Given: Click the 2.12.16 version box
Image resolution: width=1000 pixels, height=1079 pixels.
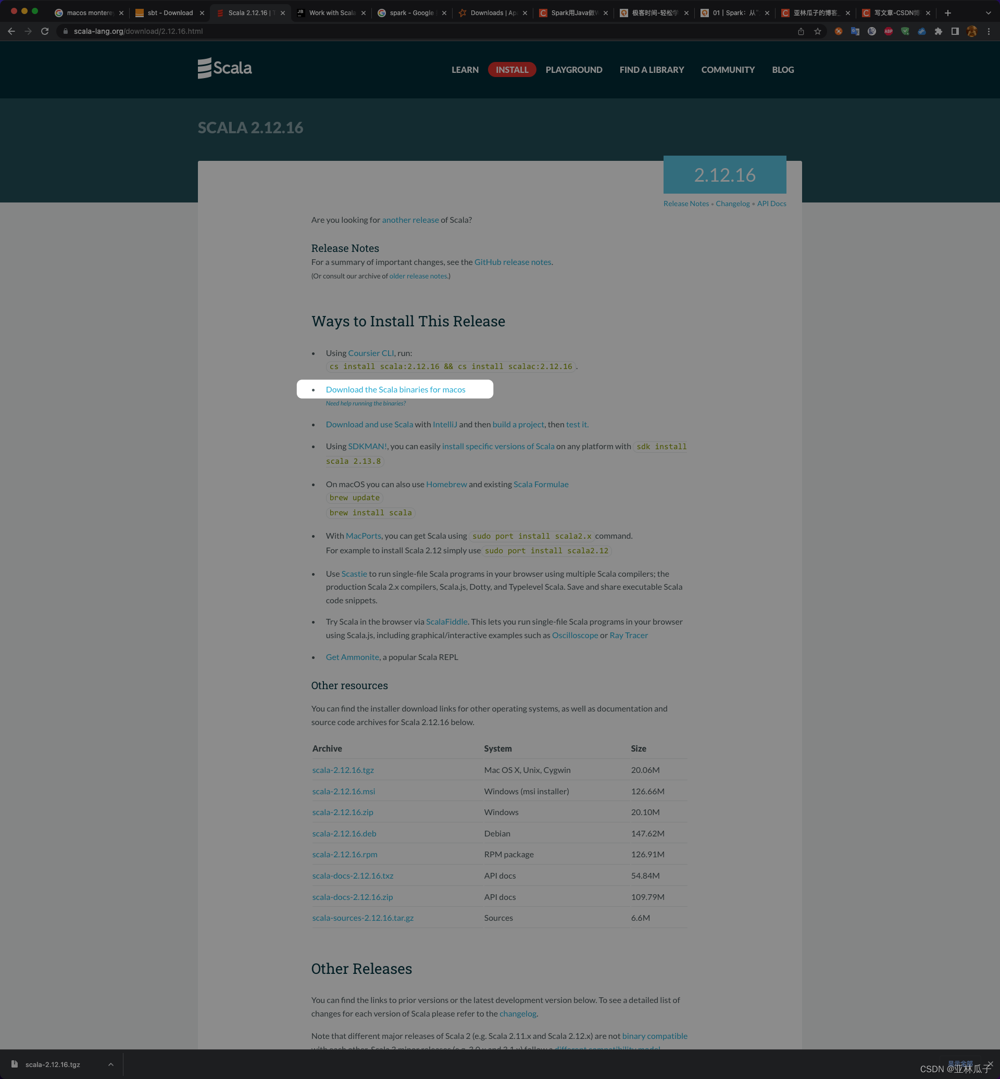Looking at the screenshot, I should (724, 175).
